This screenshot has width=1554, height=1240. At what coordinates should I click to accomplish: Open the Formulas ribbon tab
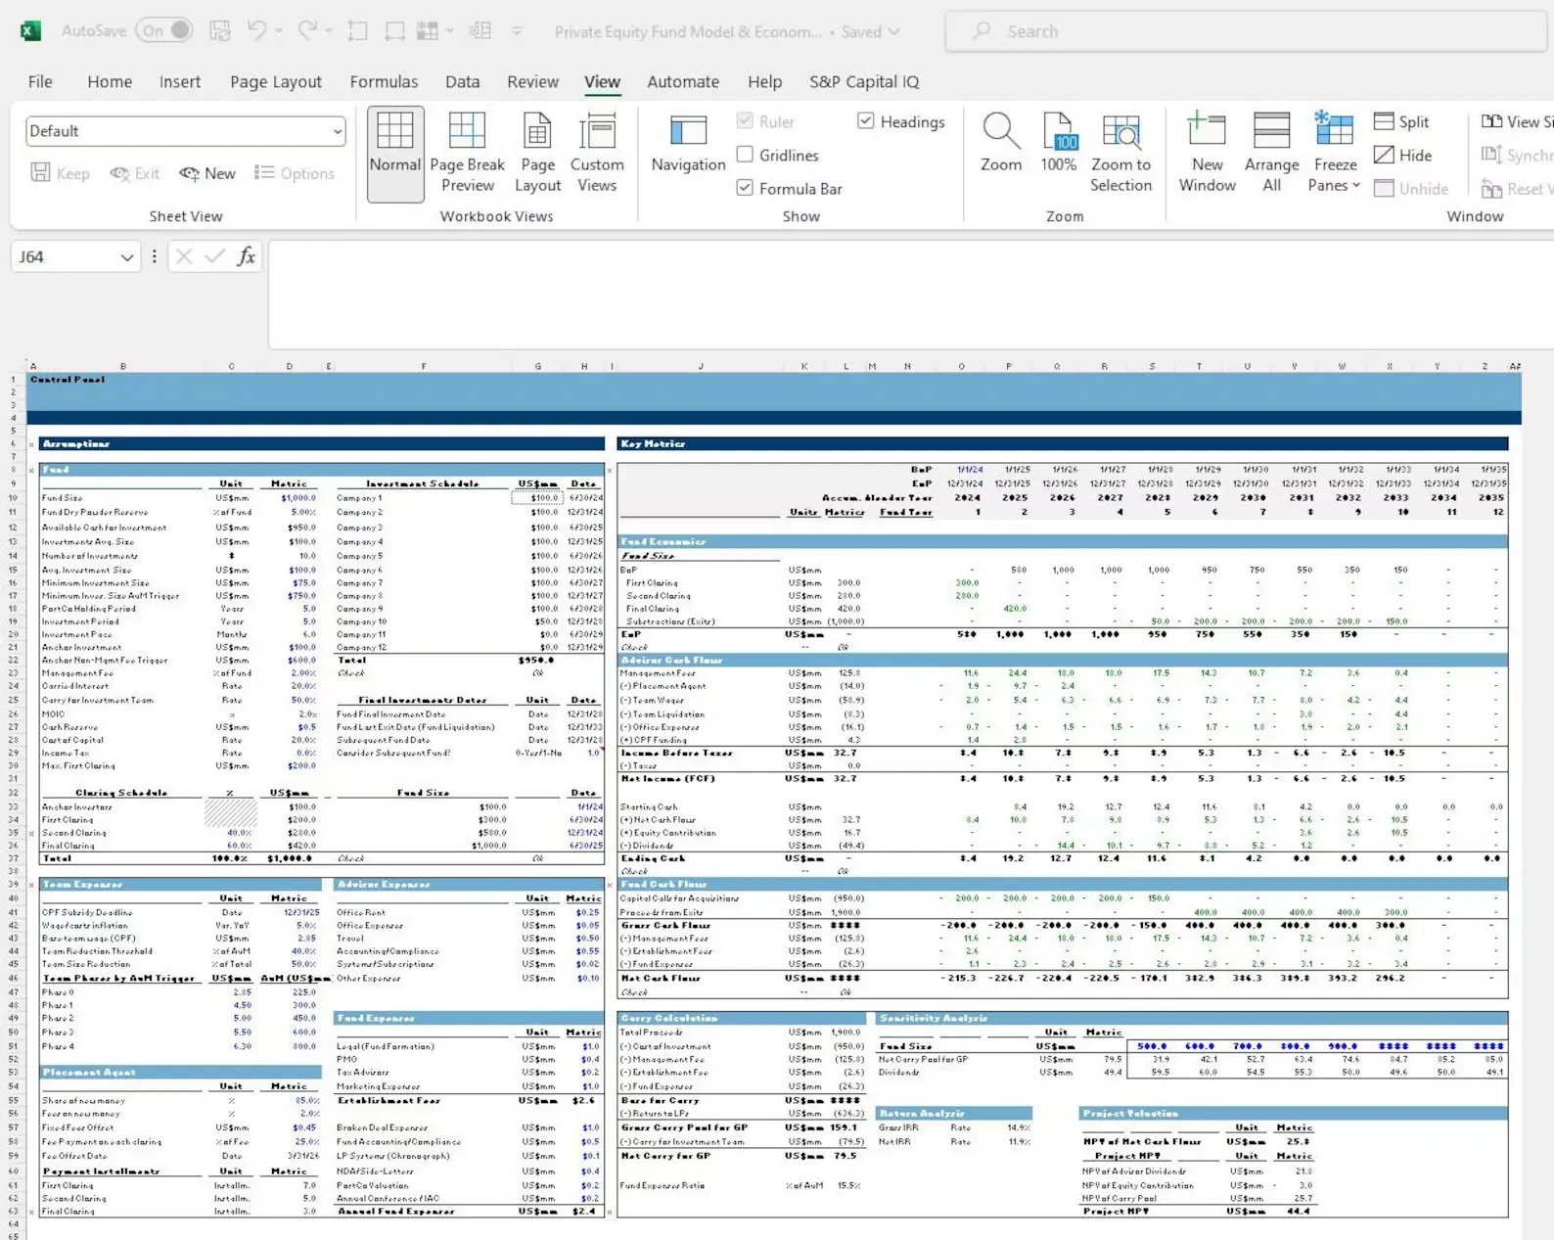point(384,82)
